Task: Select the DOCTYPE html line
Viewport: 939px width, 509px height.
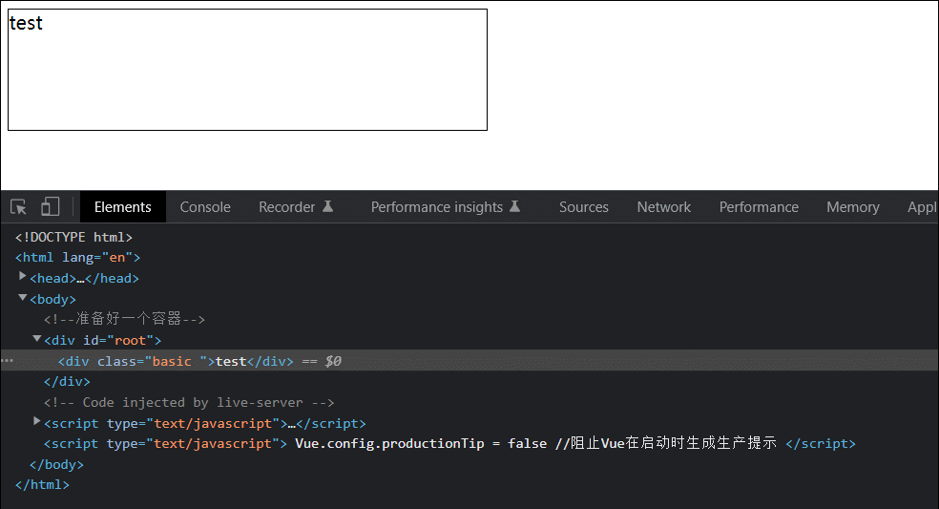Action: pyautogui.click(x=73, y=237)
